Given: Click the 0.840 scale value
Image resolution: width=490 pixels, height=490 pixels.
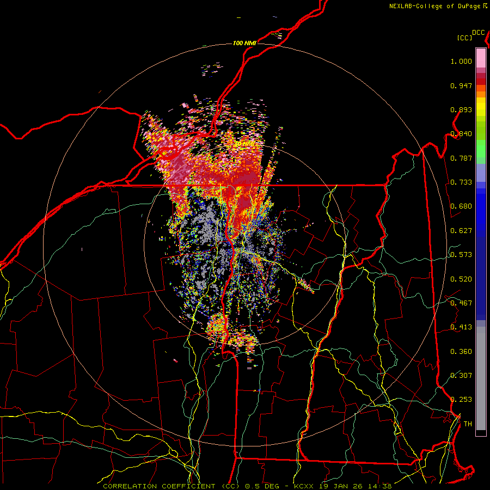Looking at the screenshot, I should click(x=461, y=134).
